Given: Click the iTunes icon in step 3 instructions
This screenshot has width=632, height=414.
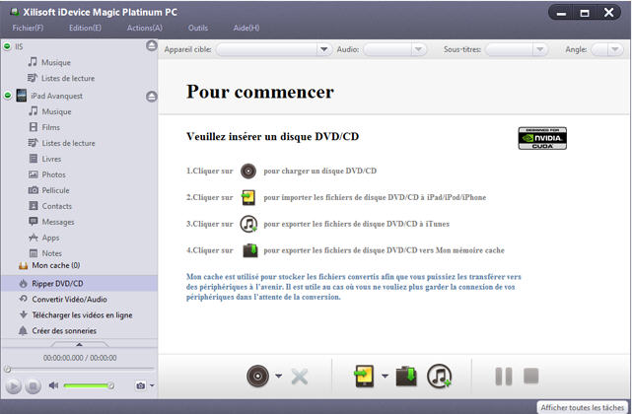Looking at the screenshot, I should (x=248, y=224).
